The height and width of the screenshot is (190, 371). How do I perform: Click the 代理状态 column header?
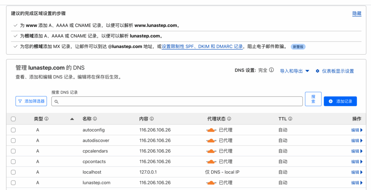point(217,119)
